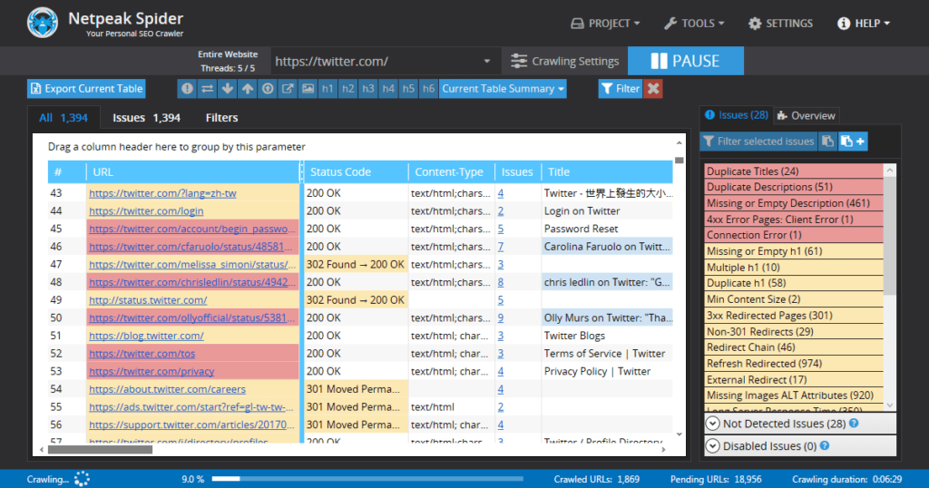Sort by the Title column header
This screenshot has width=929, height=488.
[607, 171]
